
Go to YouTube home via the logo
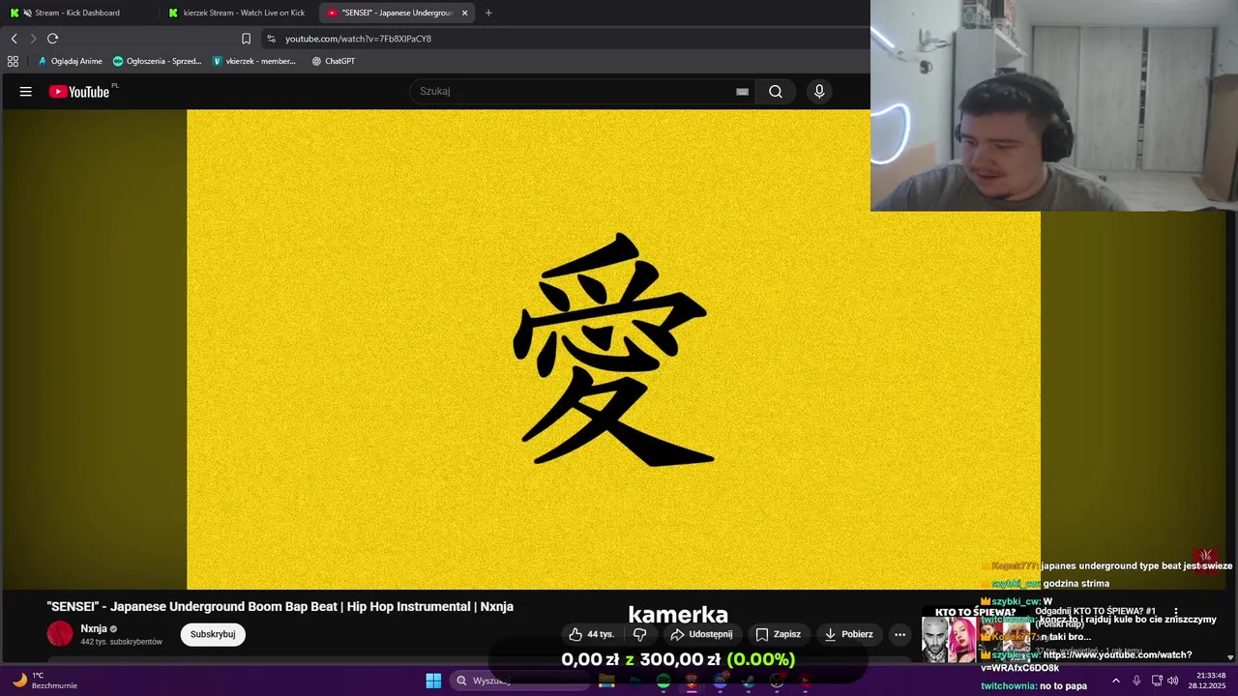tap(79, 92)
